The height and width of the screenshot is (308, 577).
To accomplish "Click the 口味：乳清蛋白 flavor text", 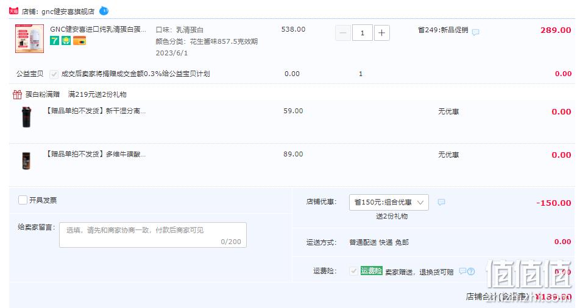I will coord(180,30).
